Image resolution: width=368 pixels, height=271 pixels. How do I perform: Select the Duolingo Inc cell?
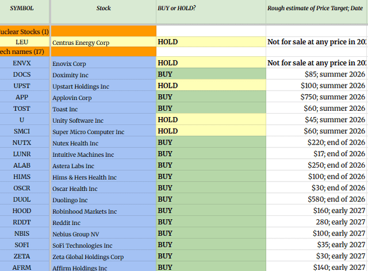(103, 199)
